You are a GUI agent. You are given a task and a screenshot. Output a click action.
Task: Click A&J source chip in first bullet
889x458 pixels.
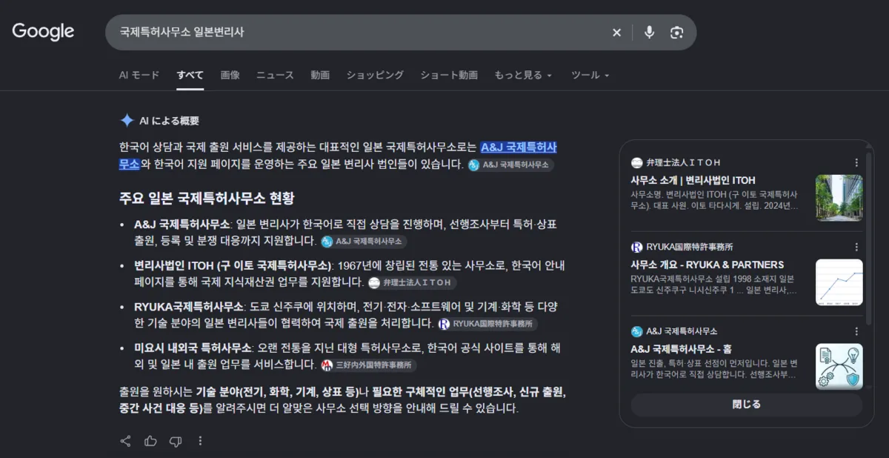364,242
